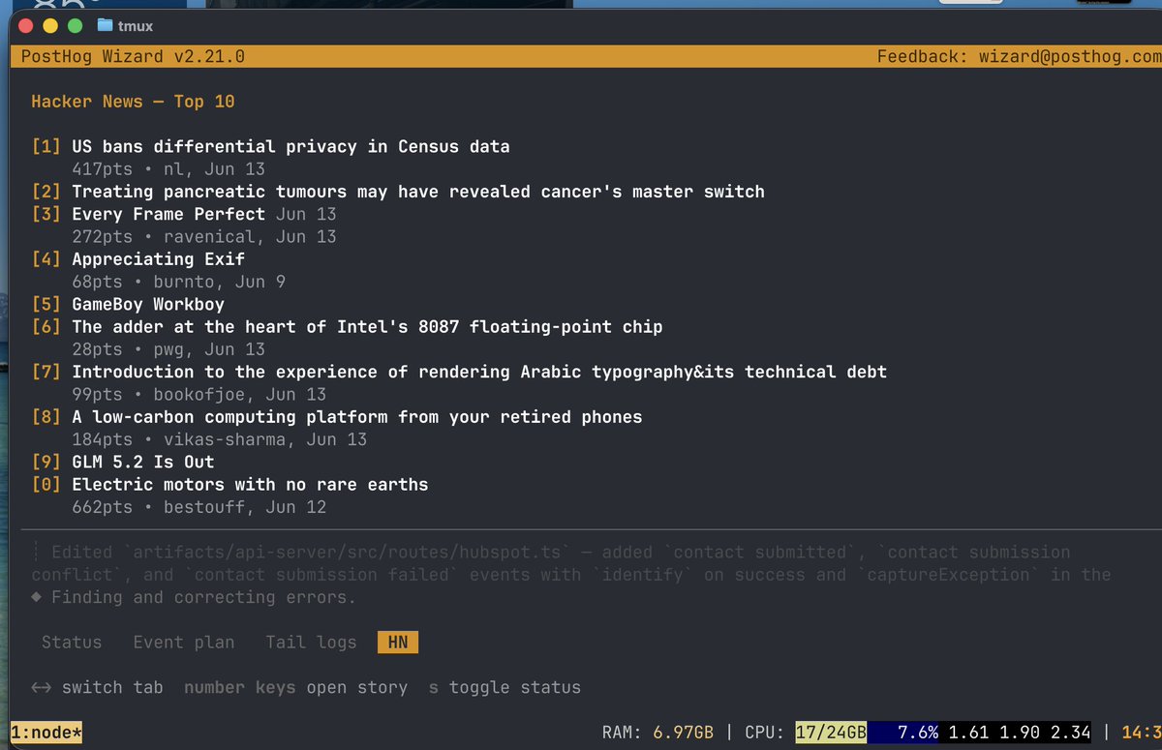Select the HN tab
The width and height of the screenshot is (1162, 750).
pos(398,642)
